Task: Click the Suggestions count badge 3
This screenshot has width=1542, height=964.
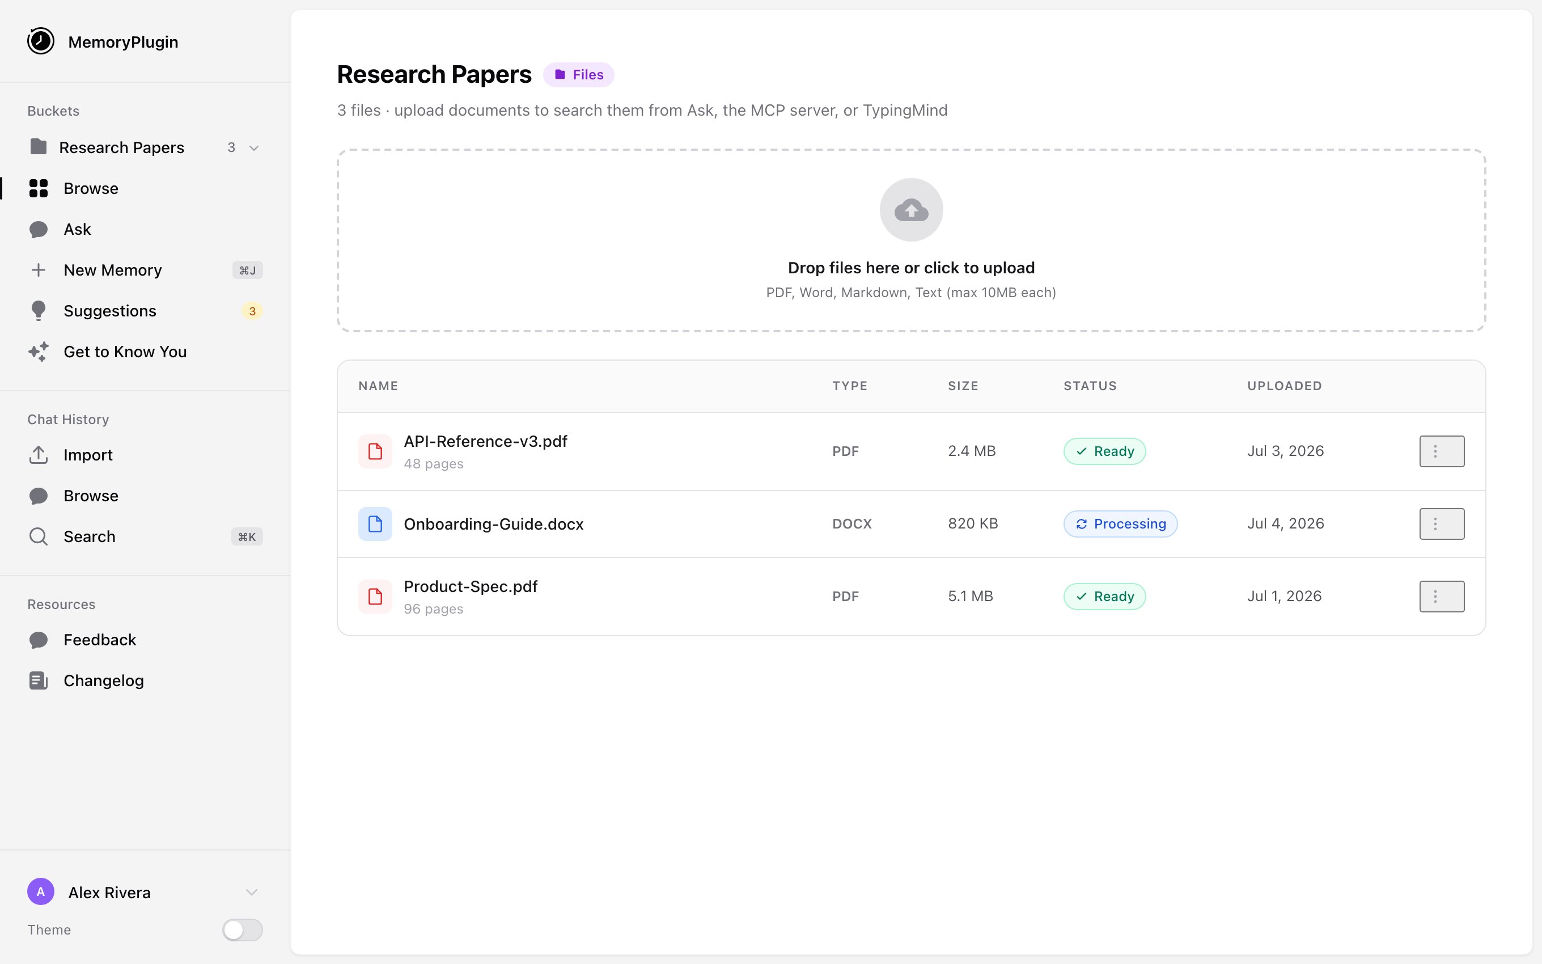Action: tap(252, 311)
